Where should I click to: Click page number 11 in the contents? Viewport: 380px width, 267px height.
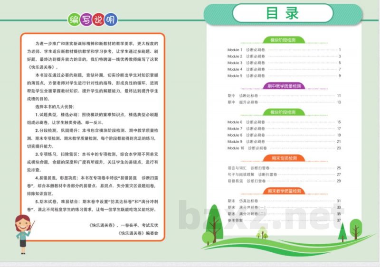tap(339, 96)
